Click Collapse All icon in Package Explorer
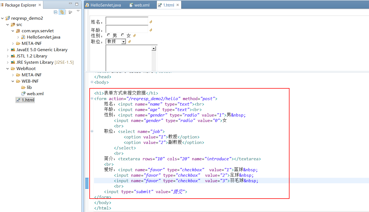 pos(56,12)
